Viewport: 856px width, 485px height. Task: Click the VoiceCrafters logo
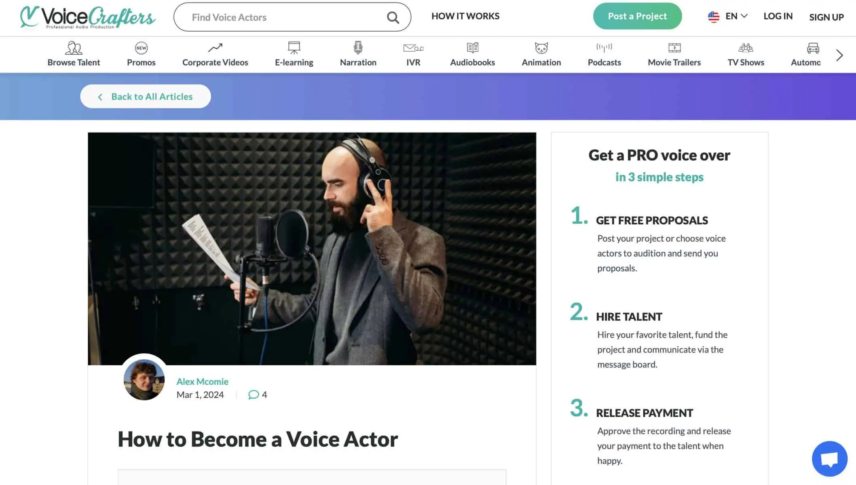point(88,17)
